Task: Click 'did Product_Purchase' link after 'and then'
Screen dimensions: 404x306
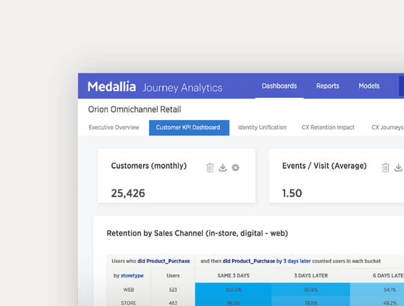Action: tap(249, 261)
